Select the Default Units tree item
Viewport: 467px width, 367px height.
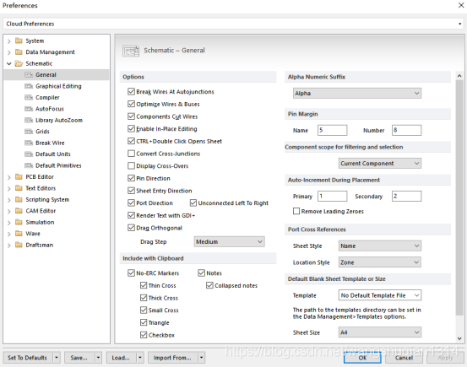(53, 154)
